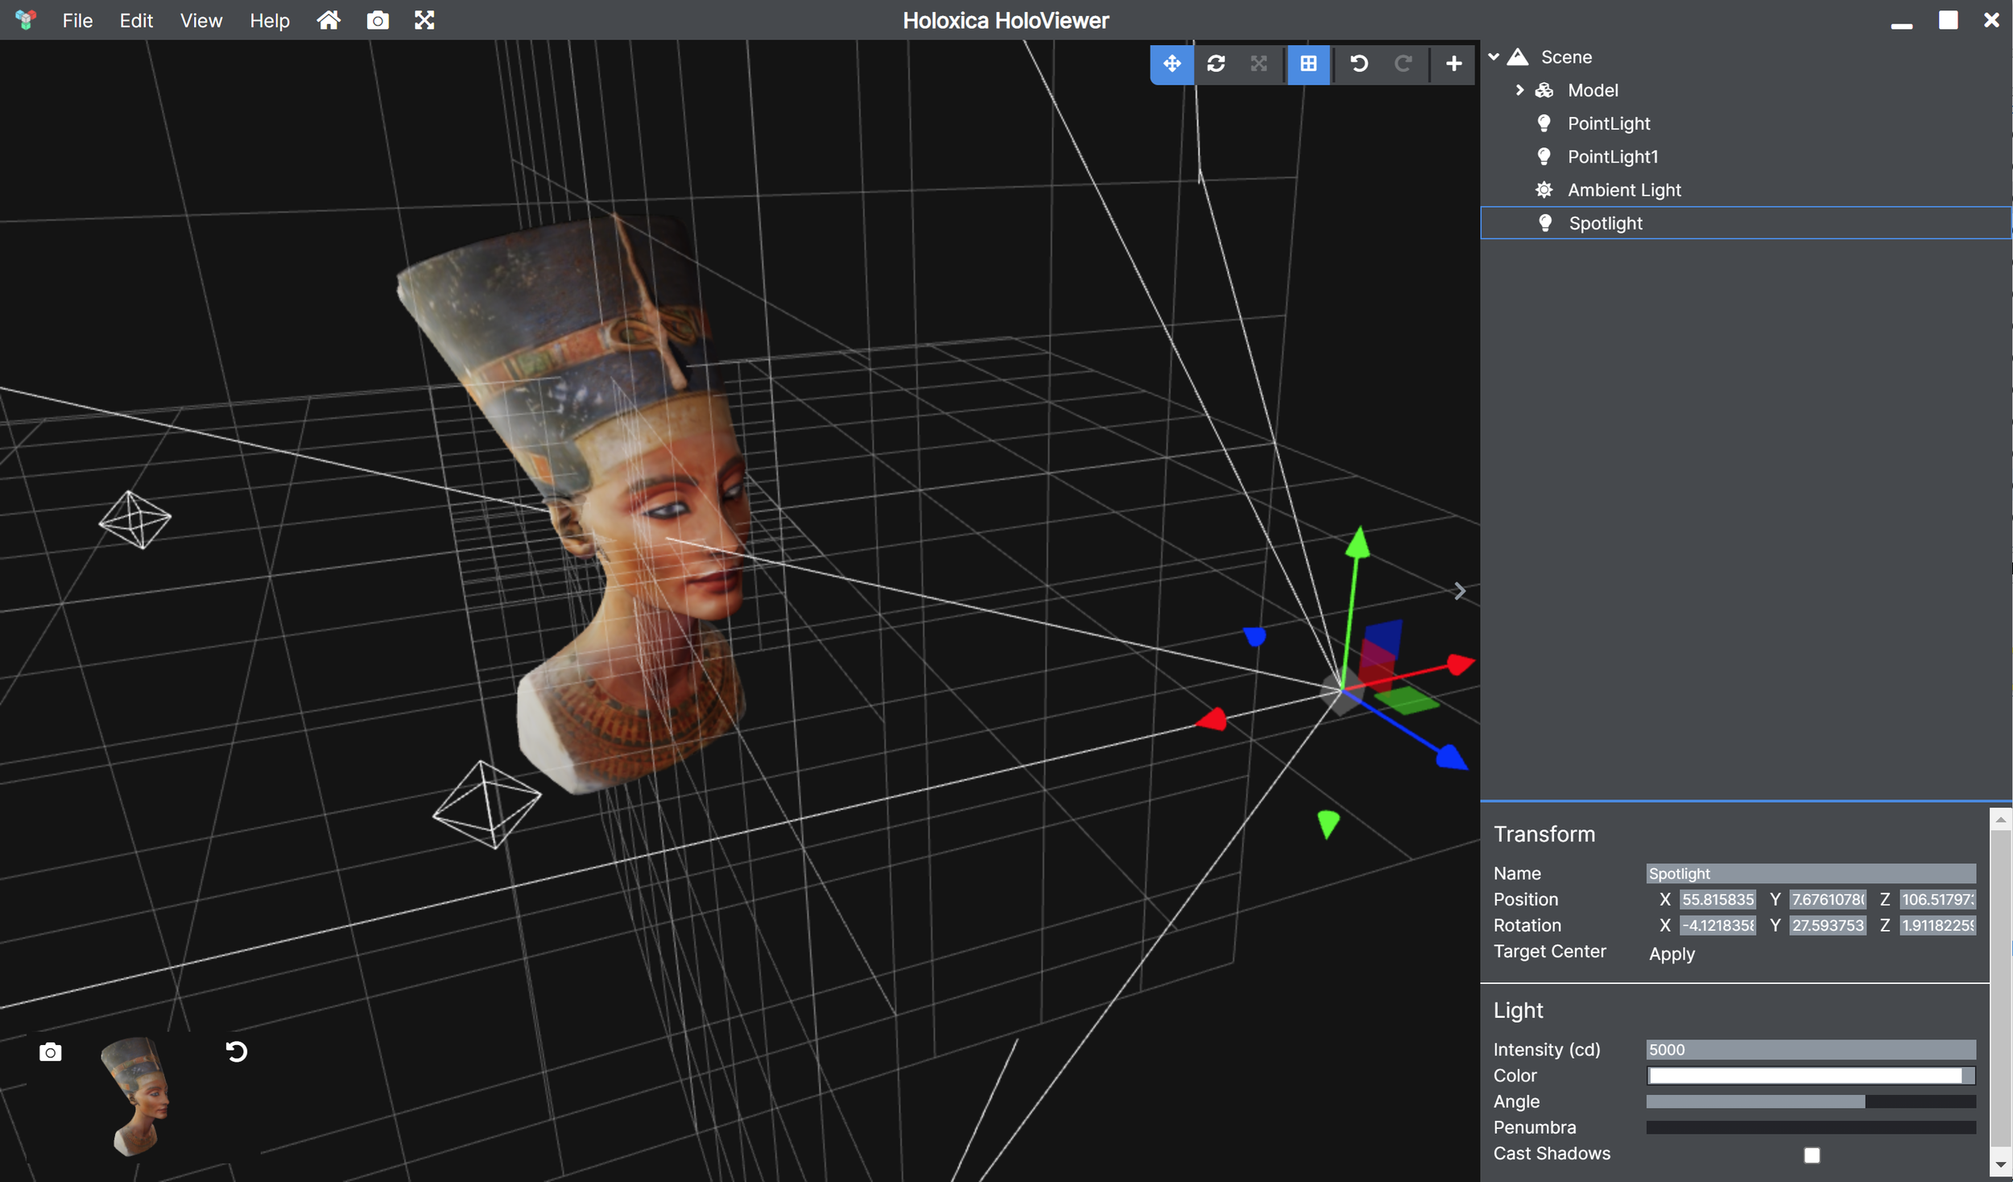Click the Nefertiti preview thumbnail
The width and height of the screenshot is (2013, 1182).
[137, 1097]
